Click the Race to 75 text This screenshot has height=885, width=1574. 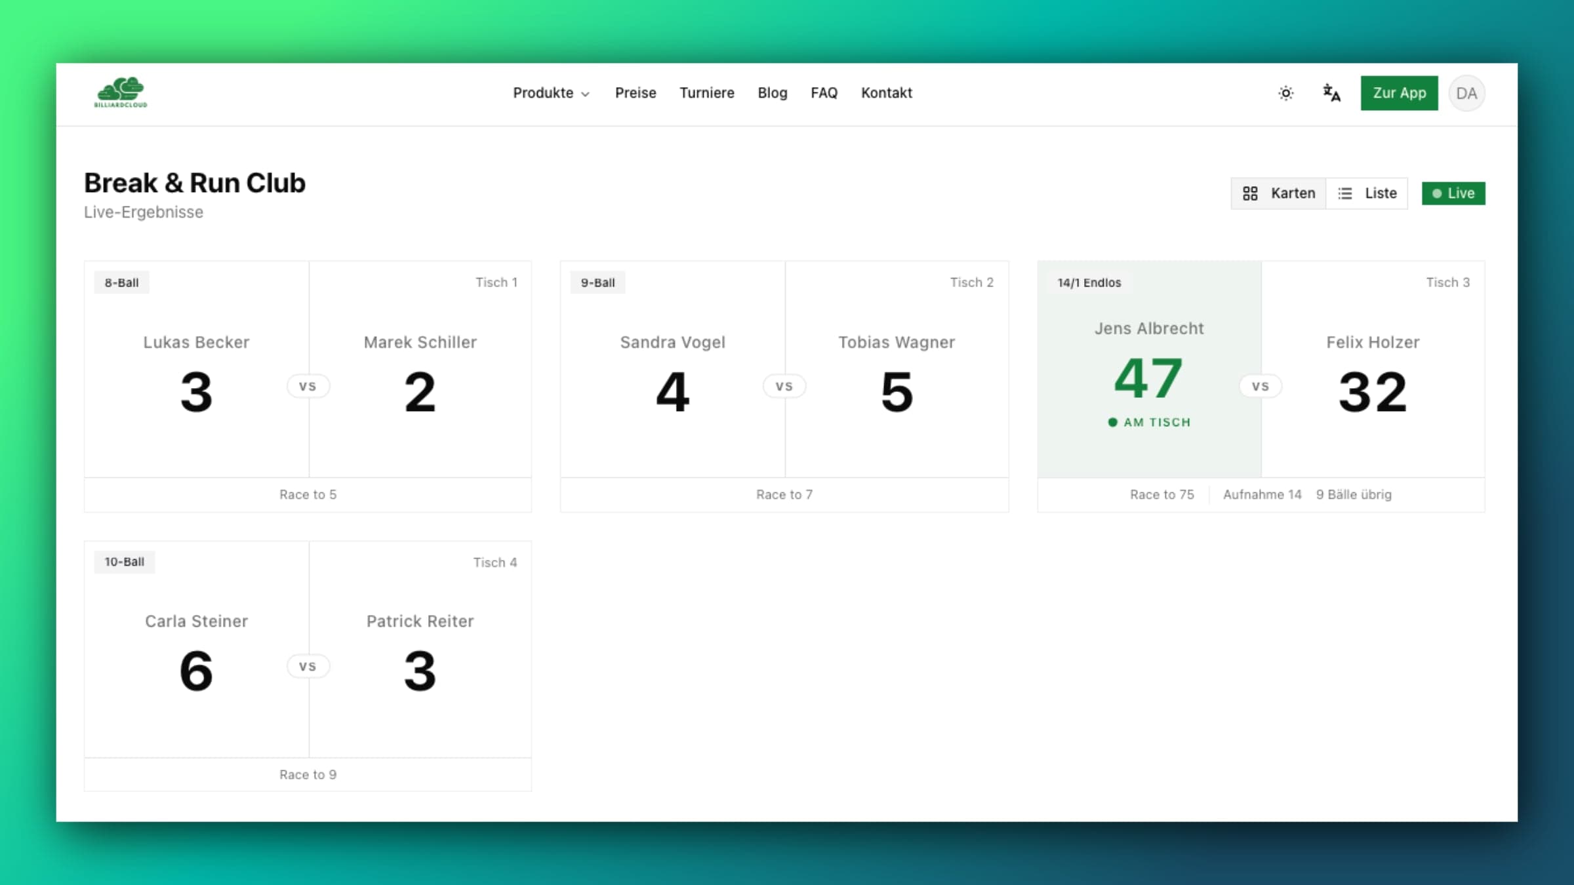tap(1161, 495)
